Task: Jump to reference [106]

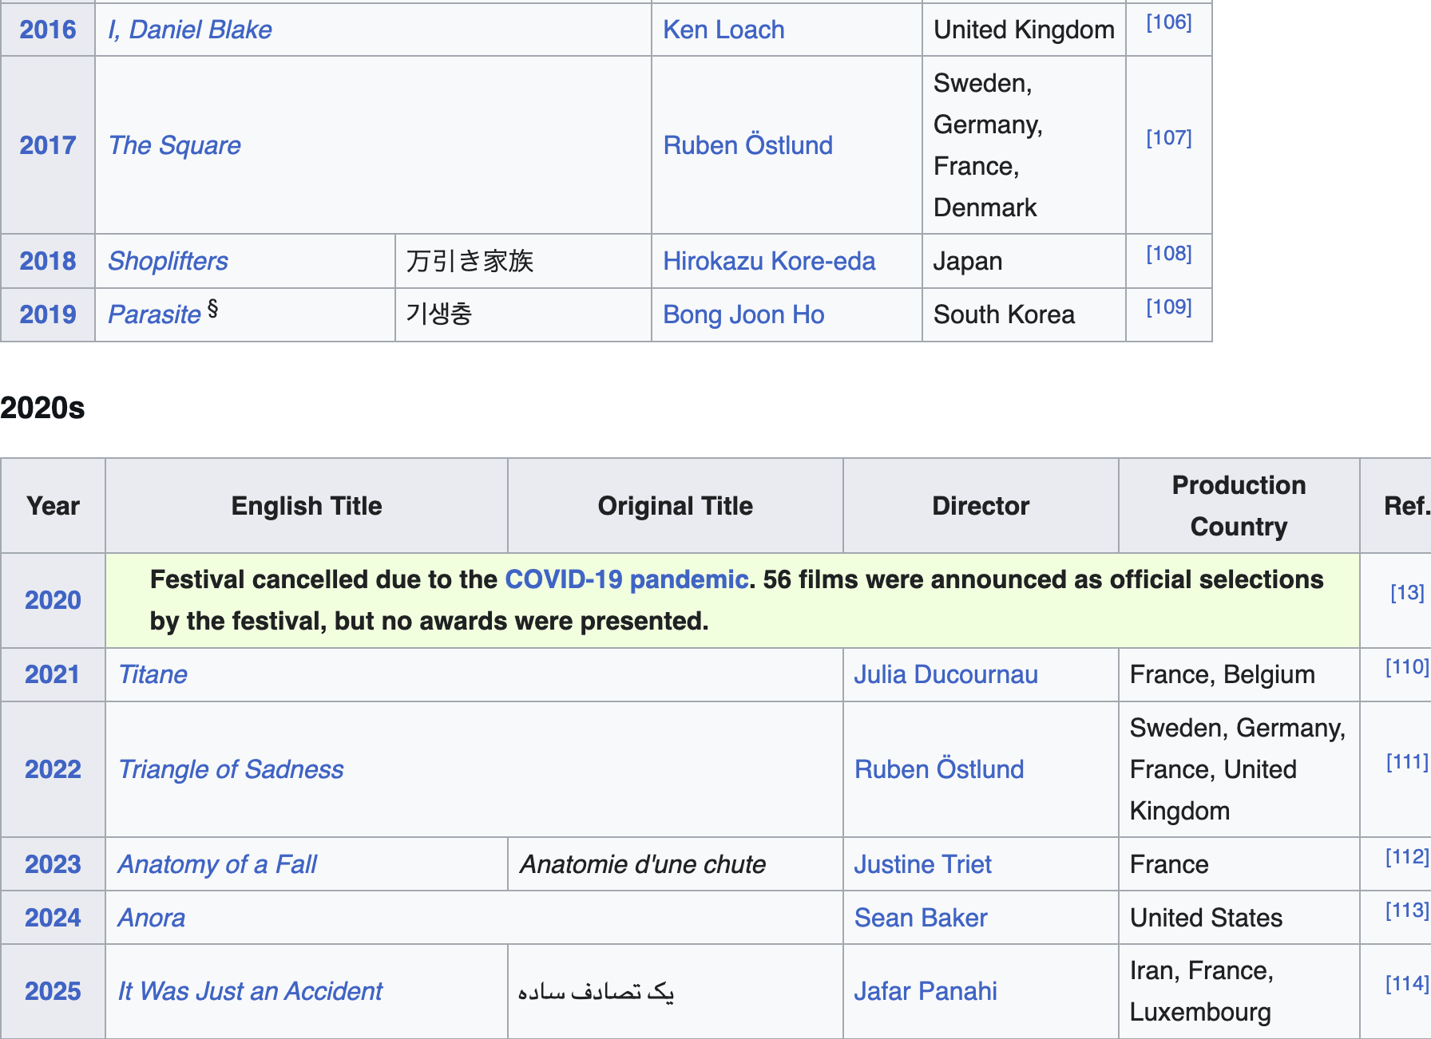Action: pyautogui.click(x=1169, y=22)
